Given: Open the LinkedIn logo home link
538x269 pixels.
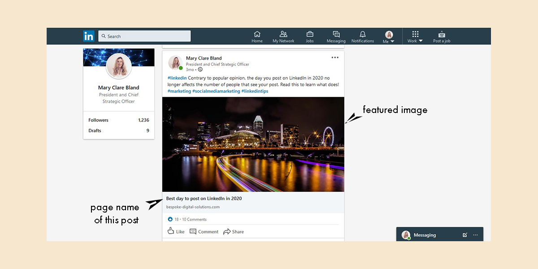Looking at the screenshot, I should tap(89, 36).
